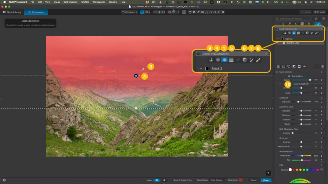Open the Presets button
Viewport: 328px width, 184px height.
click(x=319, y=12)
